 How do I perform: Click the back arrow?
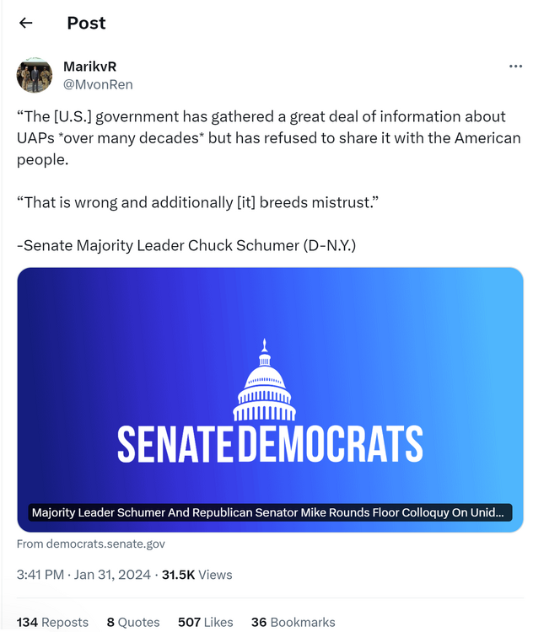click(x=26, y=23)
